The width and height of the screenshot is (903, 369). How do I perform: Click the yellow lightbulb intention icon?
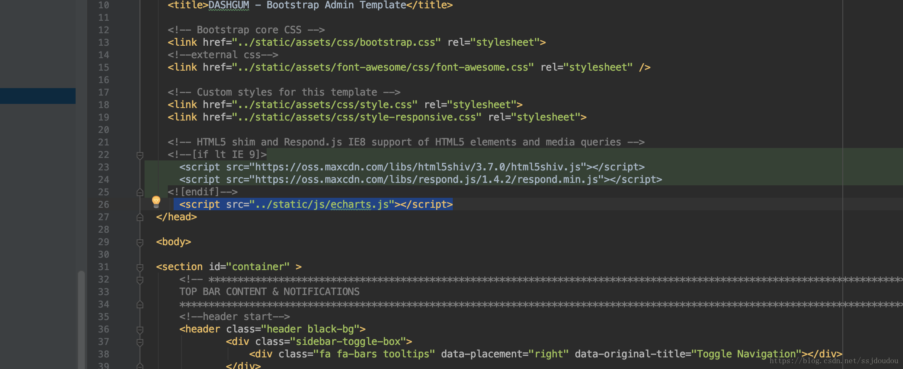coord(156,202)
